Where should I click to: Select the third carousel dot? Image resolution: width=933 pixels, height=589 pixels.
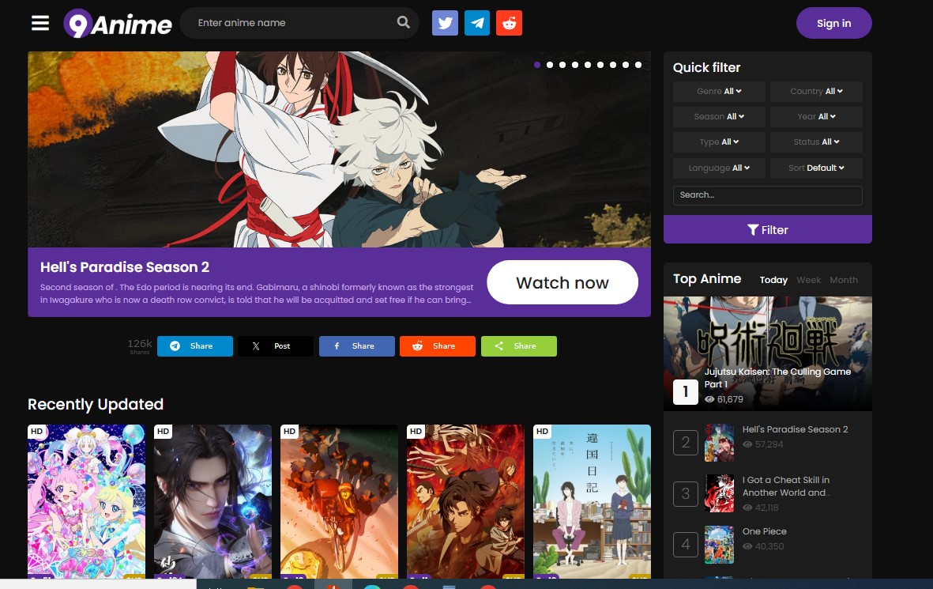click(562, 65)
